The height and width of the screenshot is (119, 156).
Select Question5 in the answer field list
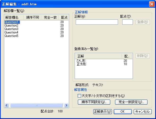11,36
